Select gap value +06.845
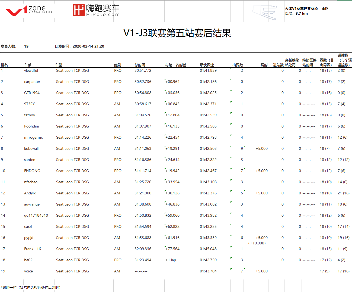The height and width of the screenshot is (292, 352). click(172, 104)
